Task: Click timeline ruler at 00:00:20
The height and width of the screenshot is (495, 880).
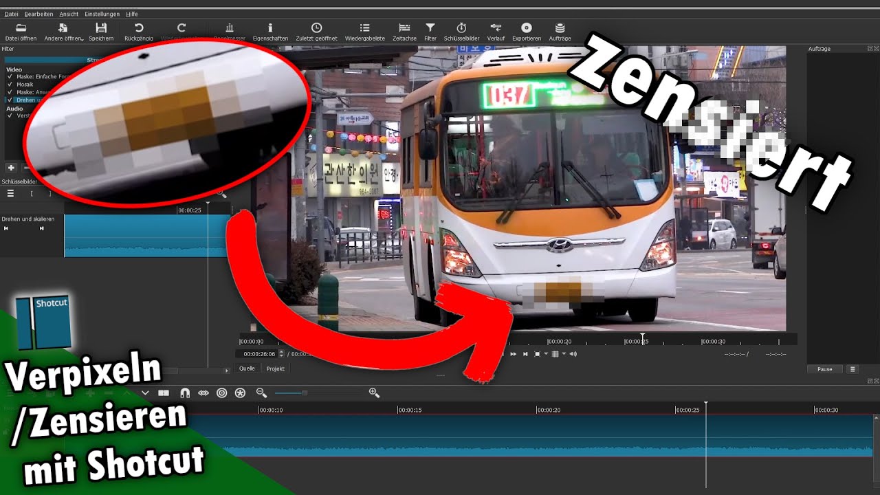Action: point(549,409)
